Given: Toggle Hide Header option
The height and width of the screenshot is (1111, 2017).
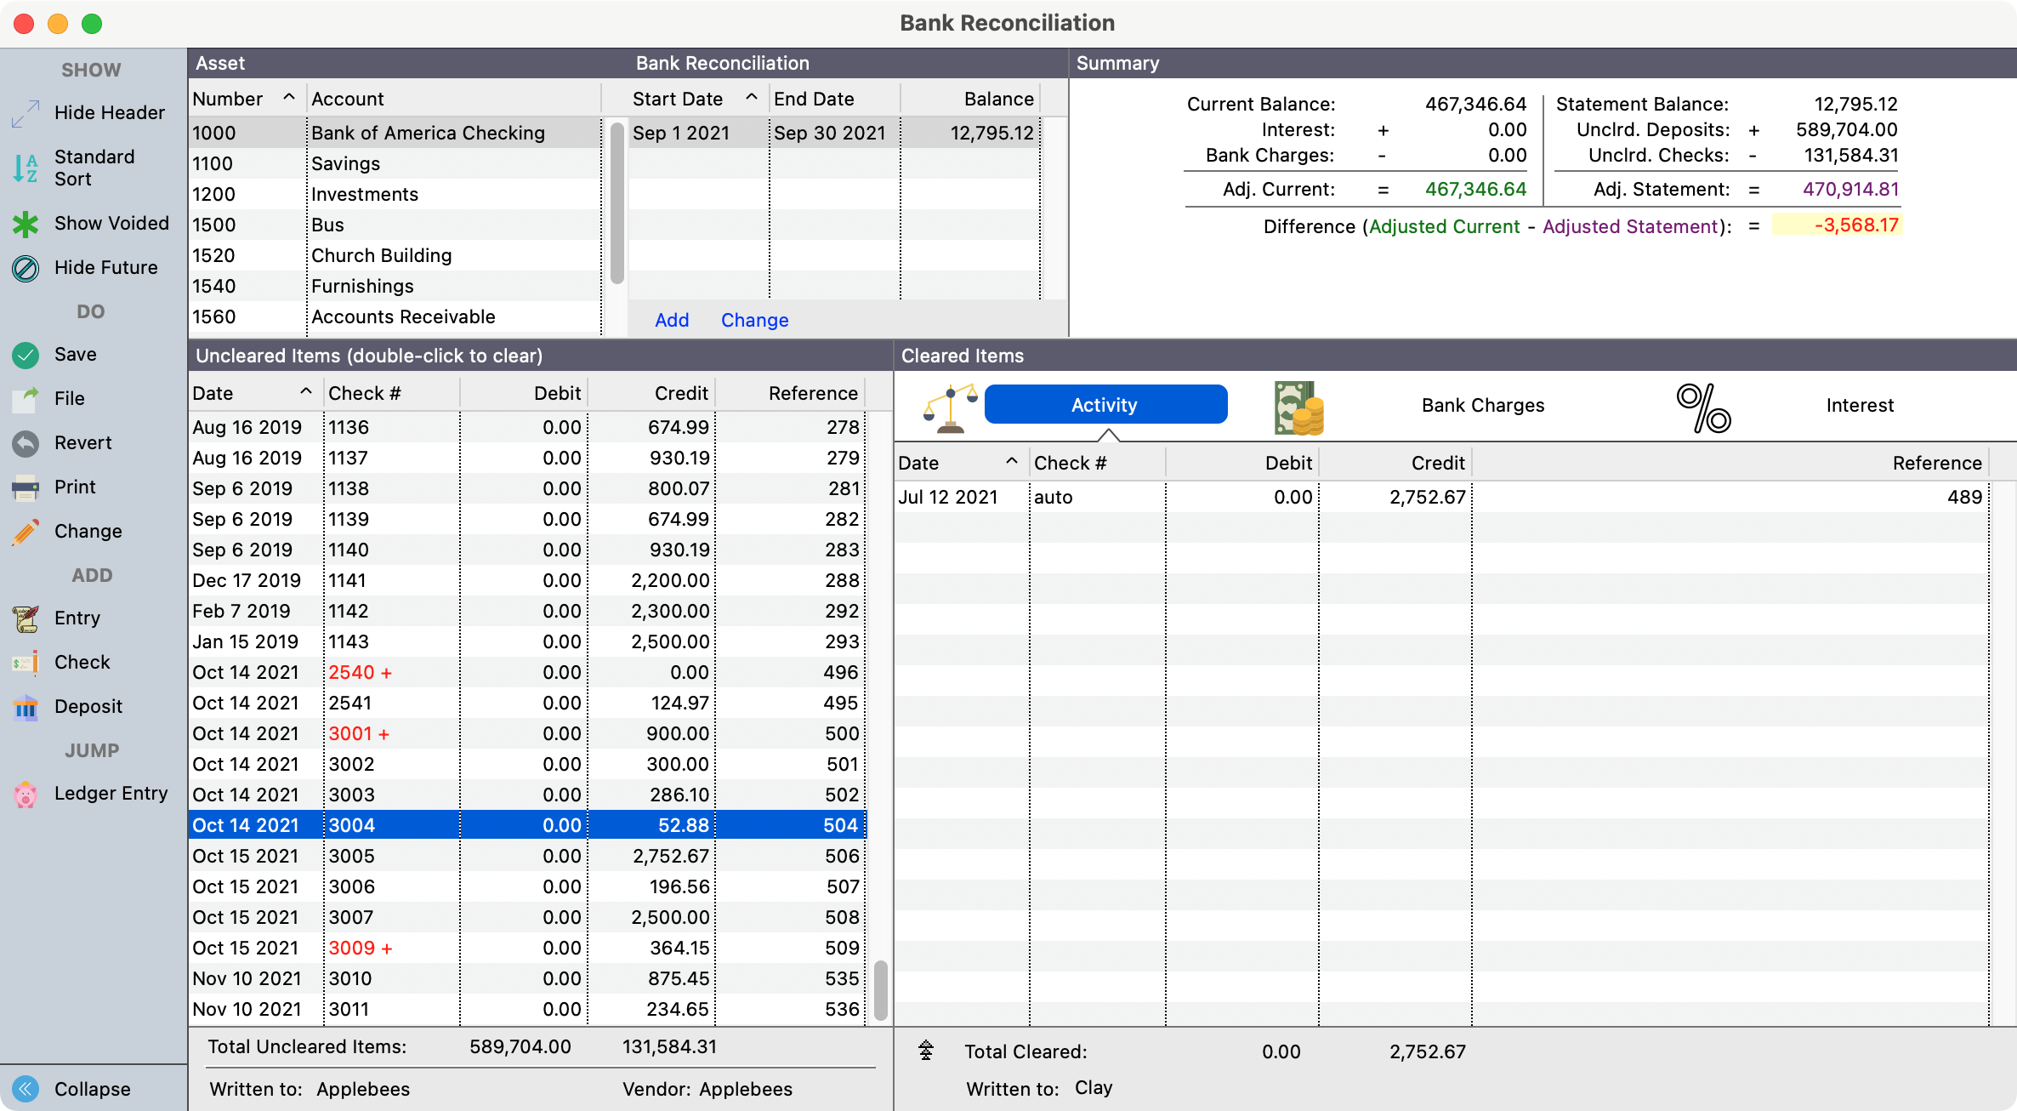Looking at the screenshot, I should tap(26, 113).
